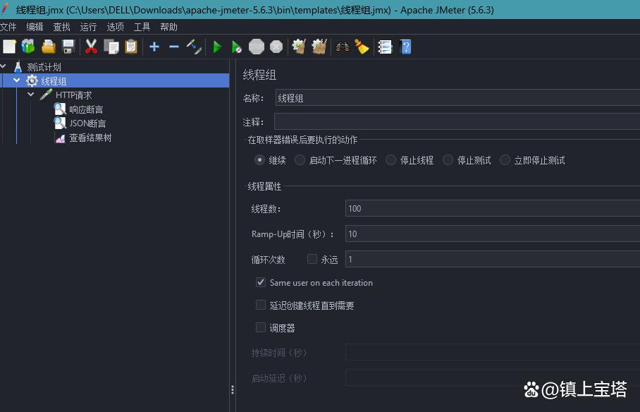The image size is (640, 412).
Task: Open Search with binoculars icon
Action: click(342, 47)
